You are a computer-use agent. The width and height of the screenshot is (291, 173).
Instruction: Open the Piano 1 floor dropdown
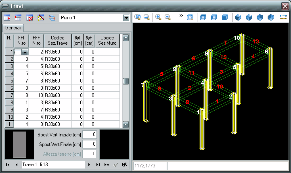coord(126,18)
